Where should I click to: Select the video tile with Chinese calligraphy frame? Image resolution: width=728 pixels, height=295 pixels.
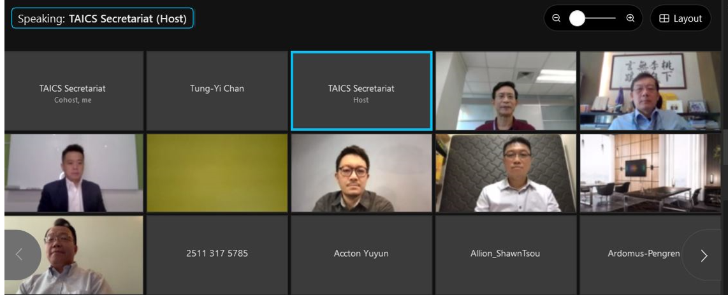[x=650, y=91]
